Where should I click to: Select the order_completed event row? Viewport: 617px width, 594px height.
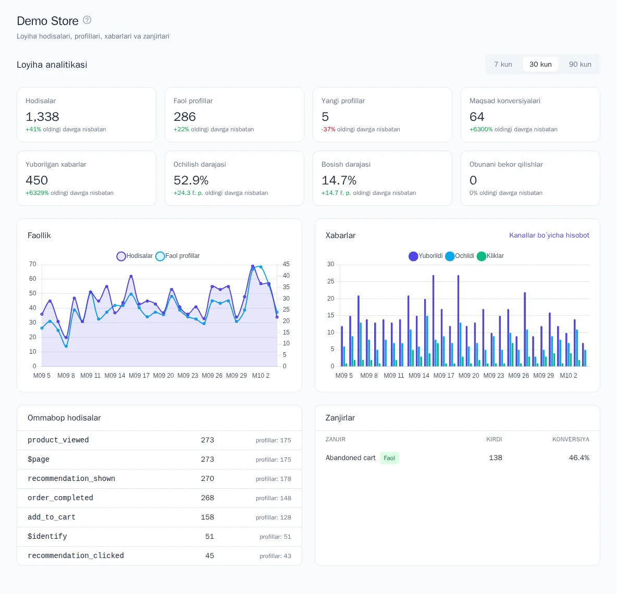pyautogui.click(x=159, y=498)
